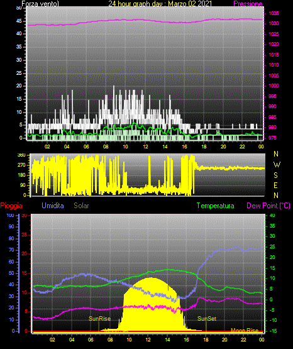Click the 270 degree wind axis label
The image size is (293, 349).
21,165
